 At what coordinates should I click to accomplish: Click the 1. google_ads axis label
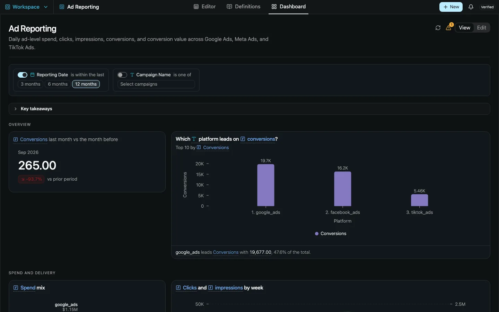coord(266,213)
